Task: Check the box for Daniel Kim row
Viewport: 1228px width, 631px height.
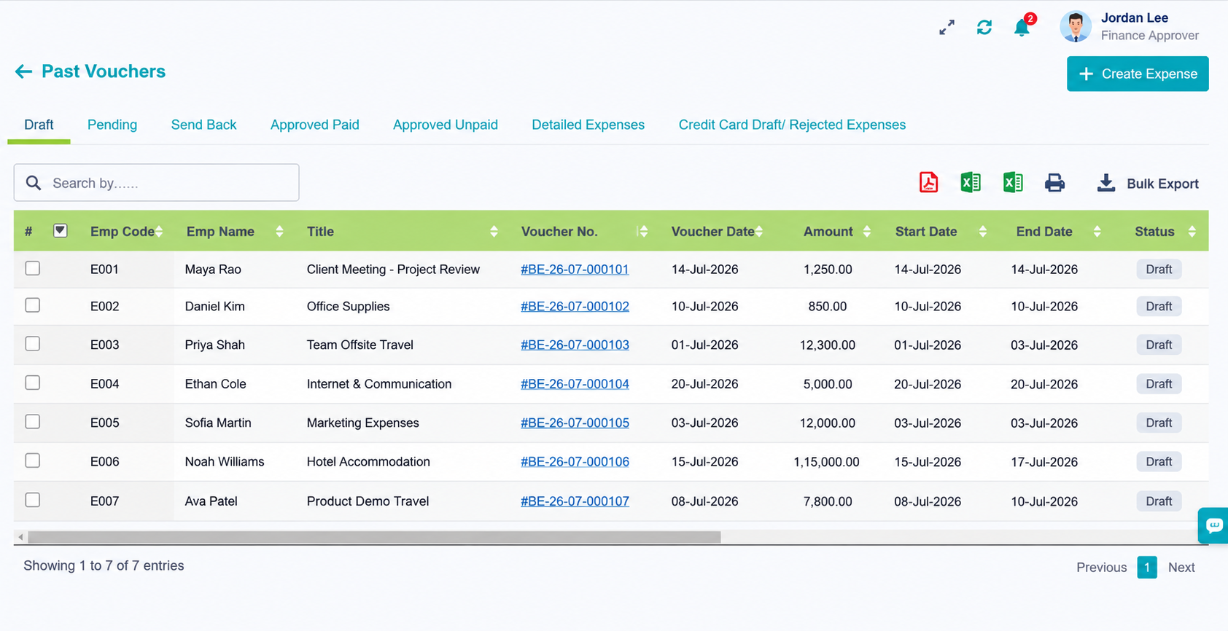Action: [x=33, y=305]
